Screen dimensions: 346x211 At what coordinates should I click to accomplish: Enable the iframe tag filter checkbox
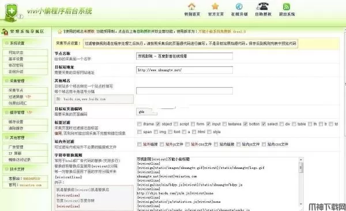(x=139, y=124)
